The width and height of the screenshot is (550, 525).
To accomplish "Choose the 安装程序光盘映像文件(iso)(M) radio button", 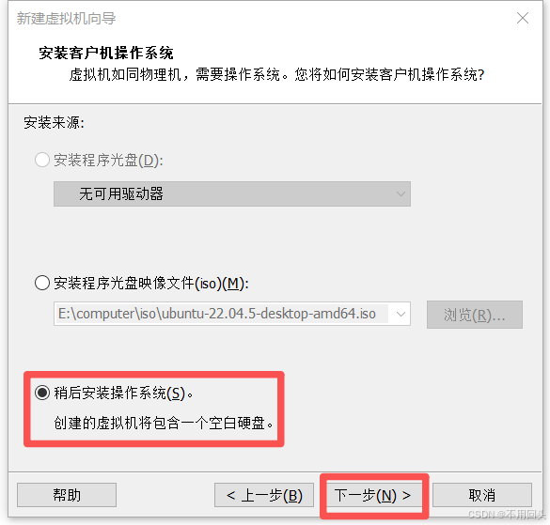I will (42, 283).
